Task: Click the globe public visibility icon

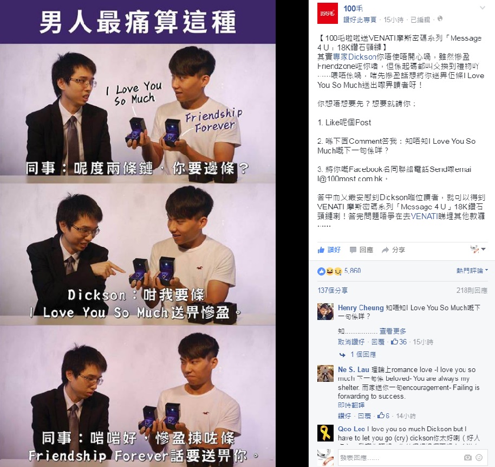Action: coord(440,19)
